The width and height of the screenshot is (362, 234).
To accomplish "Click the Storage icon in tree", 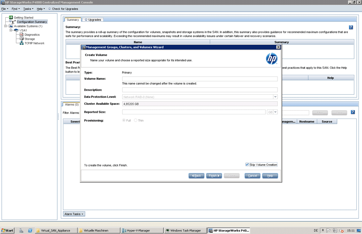I will click(x=22, y=39).
